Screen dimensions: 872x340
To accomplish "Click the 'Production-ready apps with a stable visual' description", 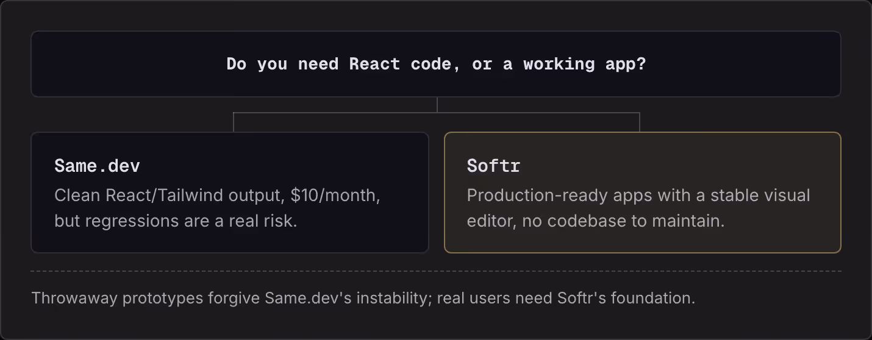I will (x=638, y=208).
